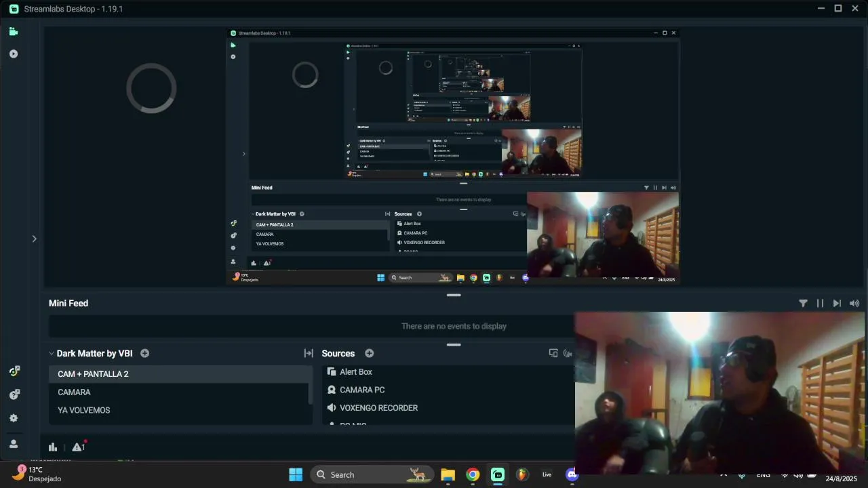Click the resize handle above Mini Feed
868x488 pixels.
tap(454, 295)
